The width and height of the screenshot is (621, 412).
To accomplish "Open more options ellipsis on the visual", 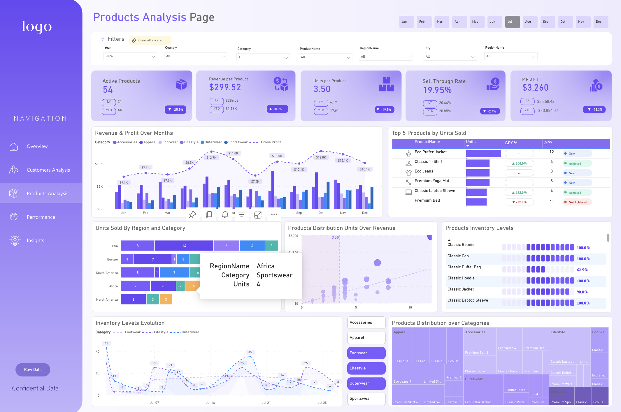I will (274, 214).
